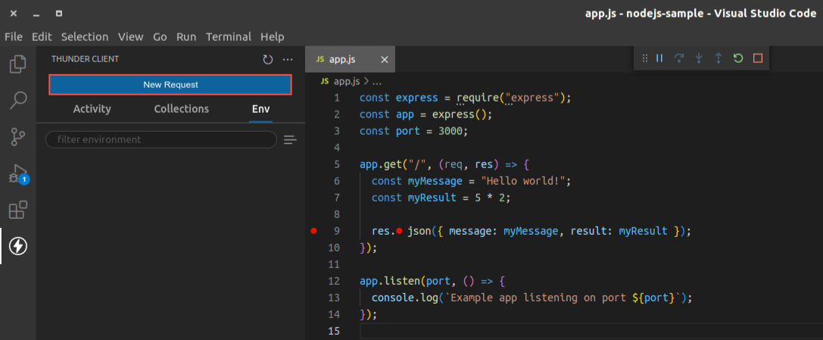
Task: Click the inline breakpoint before json
Action: click(x=399, y=231)
